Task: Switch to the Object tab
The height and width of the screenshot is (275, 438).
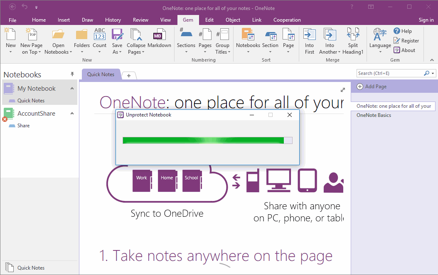Action: (233, 20)
